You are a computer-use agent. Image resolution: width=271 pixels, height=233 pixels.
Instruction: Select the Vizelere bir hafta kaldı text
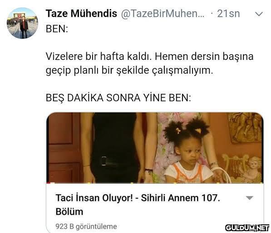(99, 56)
